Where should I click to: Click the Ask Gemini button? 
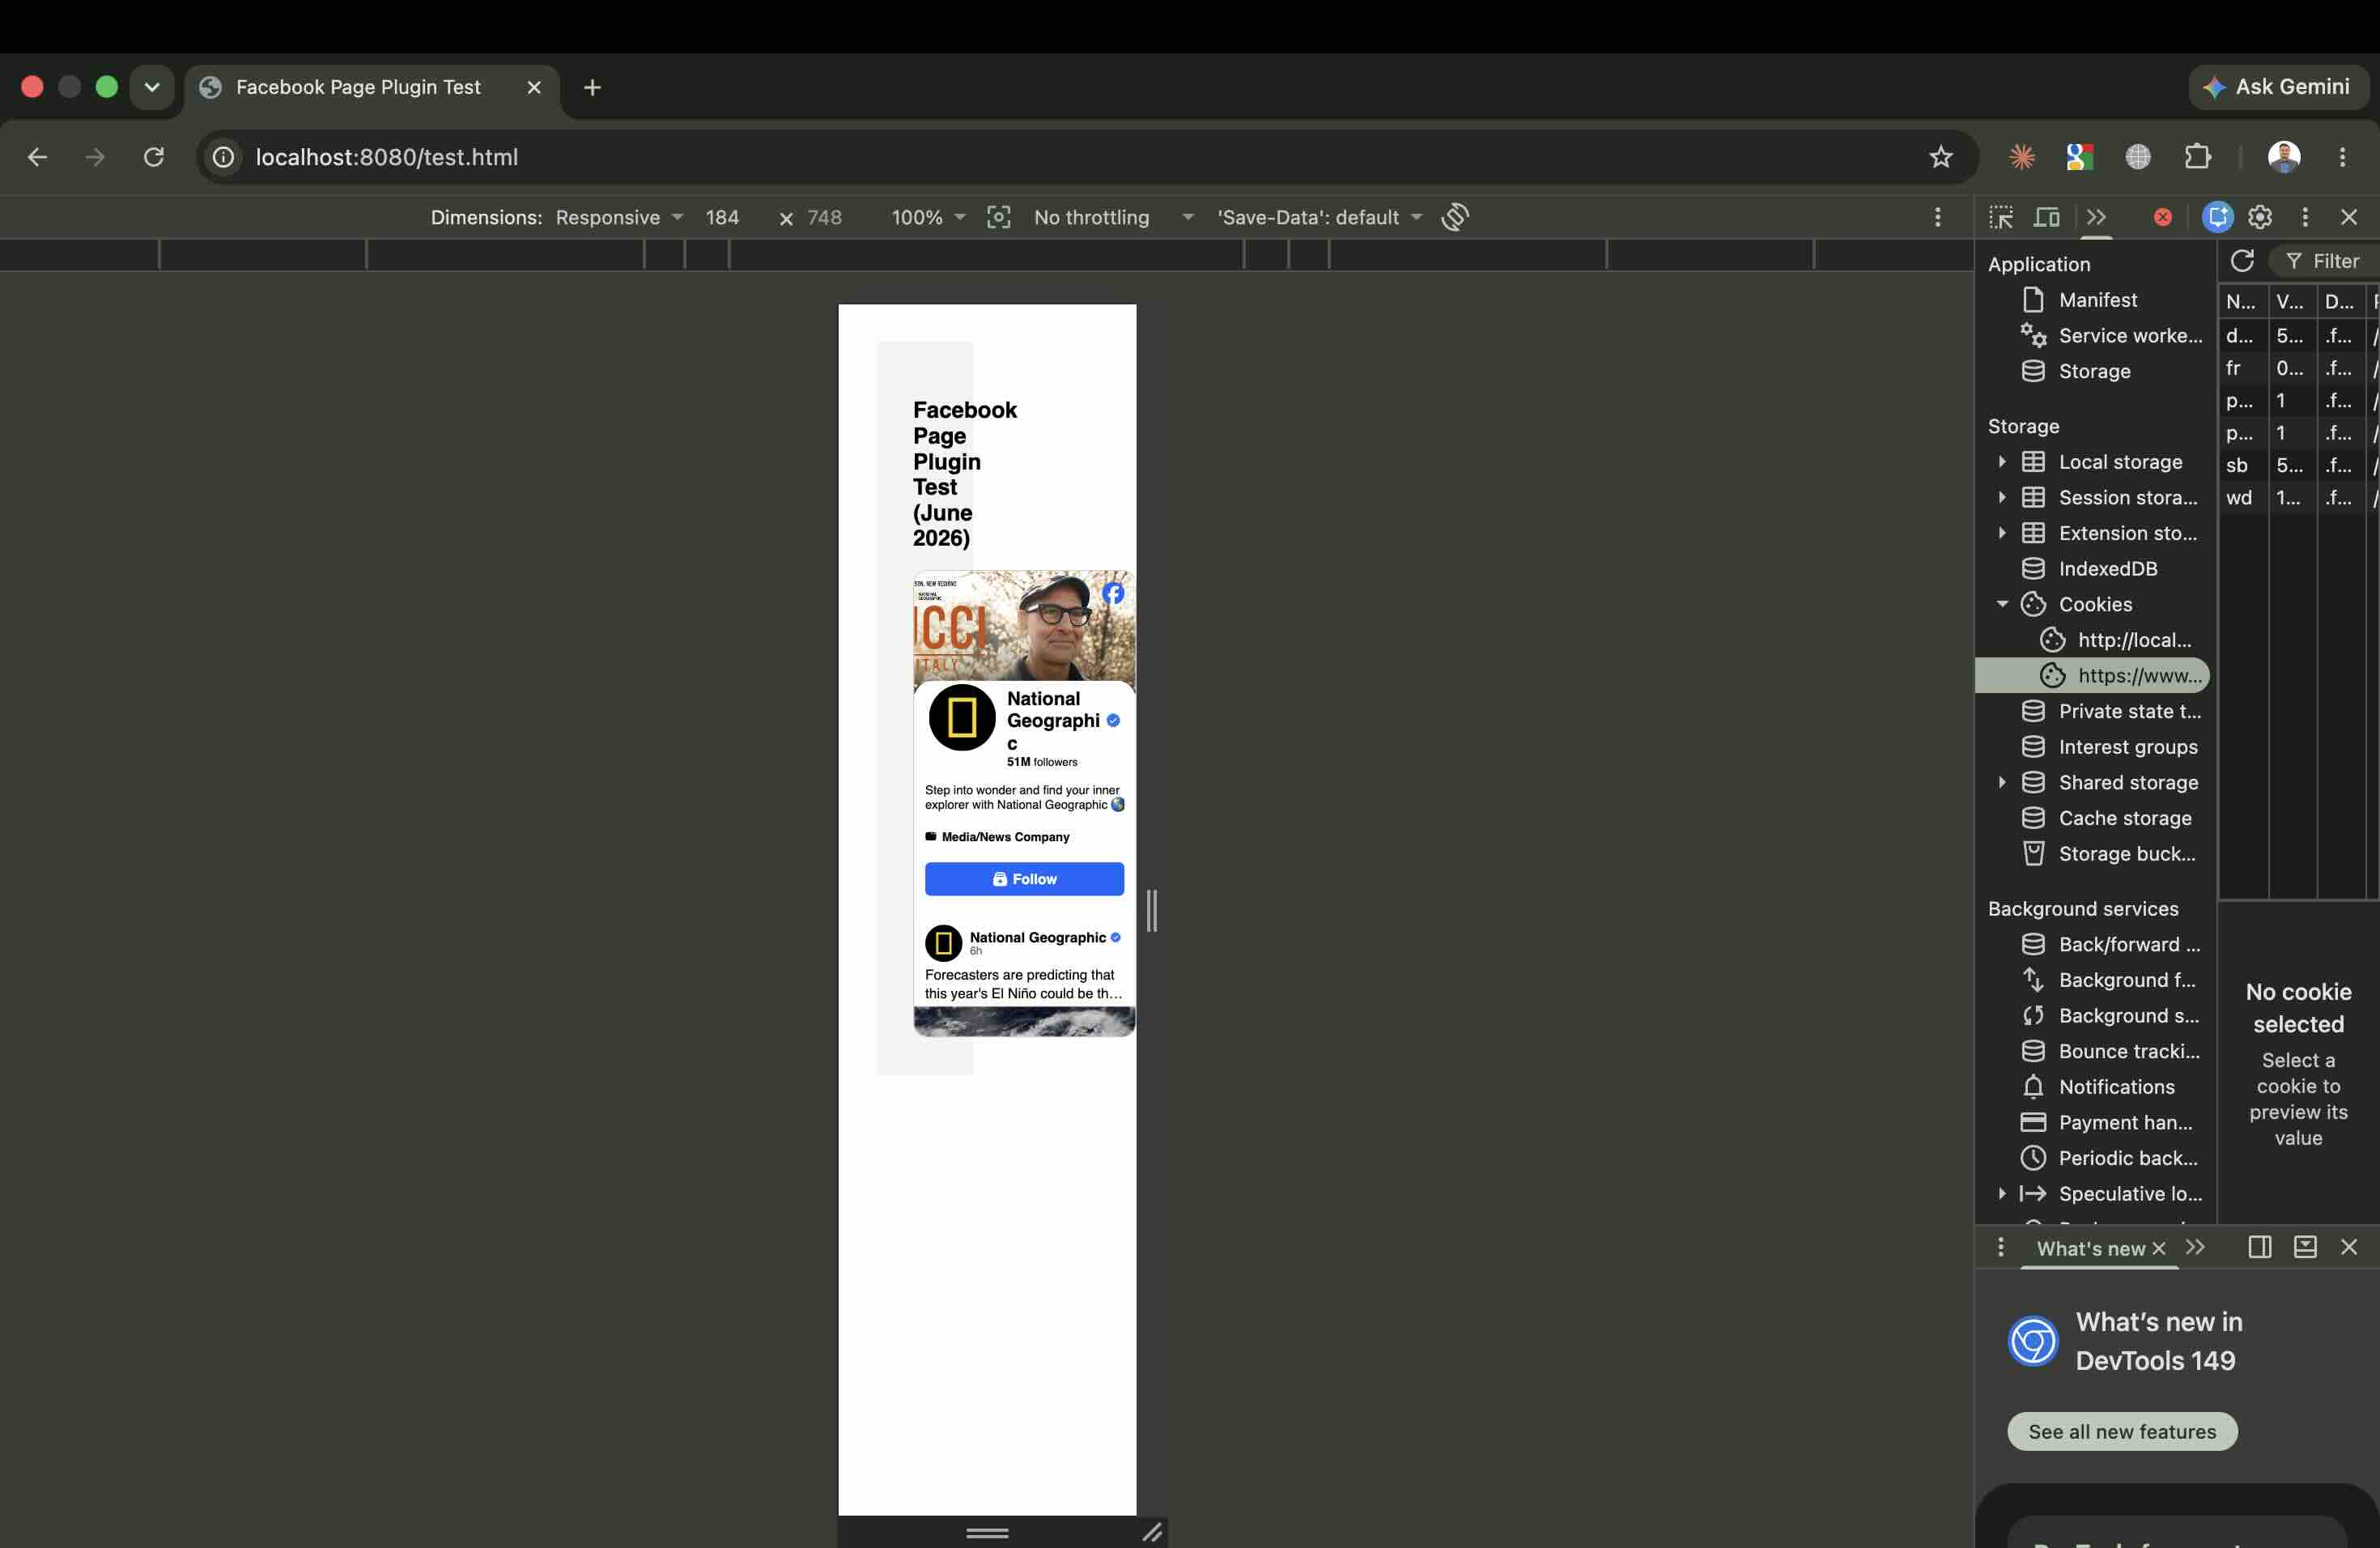pos(2278,87)
